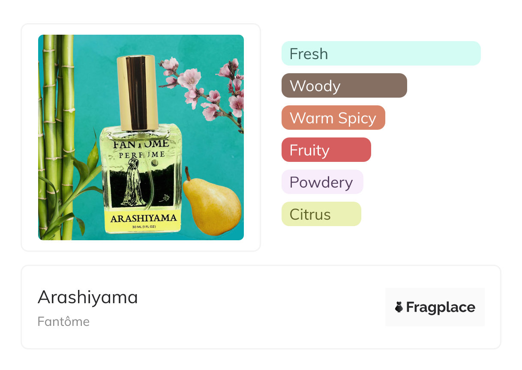The height and width of the screenshot is (370, 522).
Task: Pick the Powdery accord bar
Action: (322, 182)
